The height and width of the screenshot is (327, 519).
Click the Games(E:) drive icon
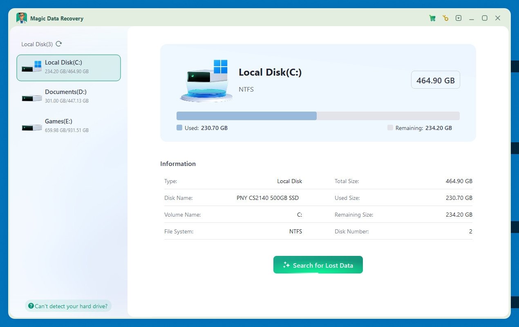pyautogui.click(x=32, y=125)
